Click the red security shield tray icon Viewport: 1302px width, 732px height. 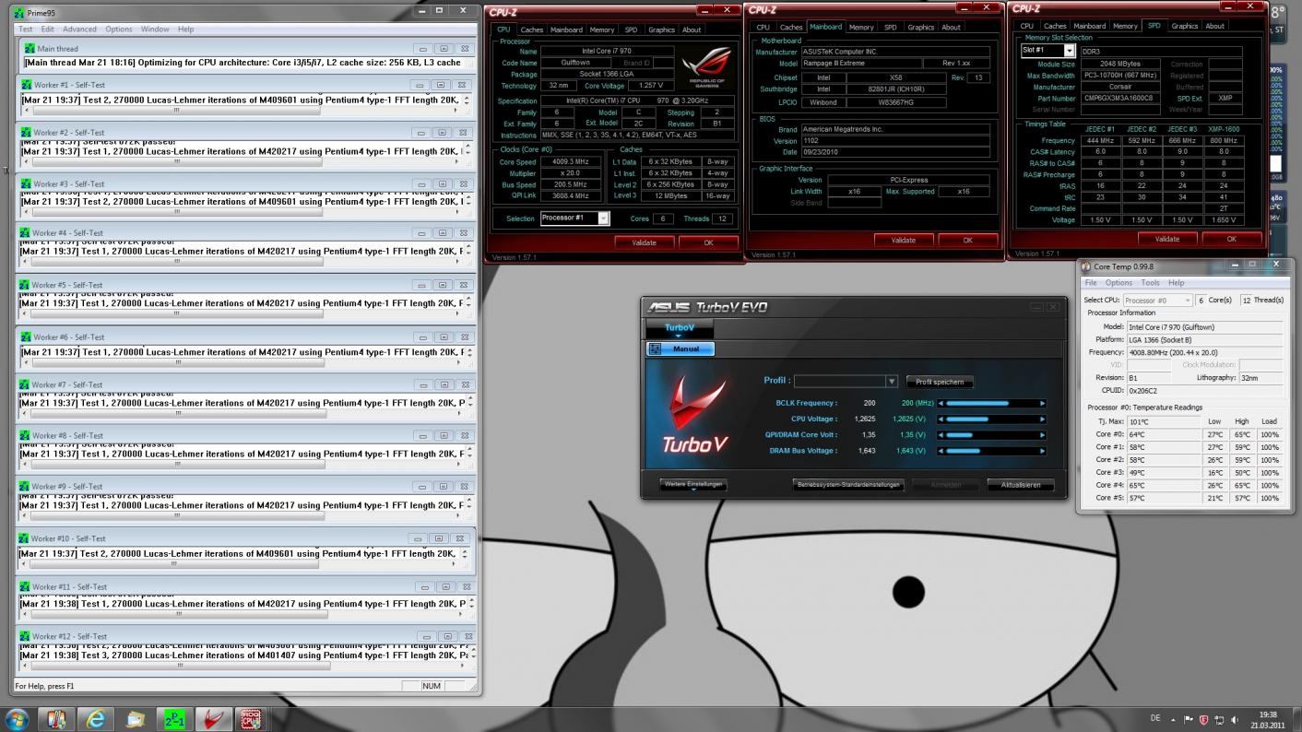click(x=1203, y=719)
